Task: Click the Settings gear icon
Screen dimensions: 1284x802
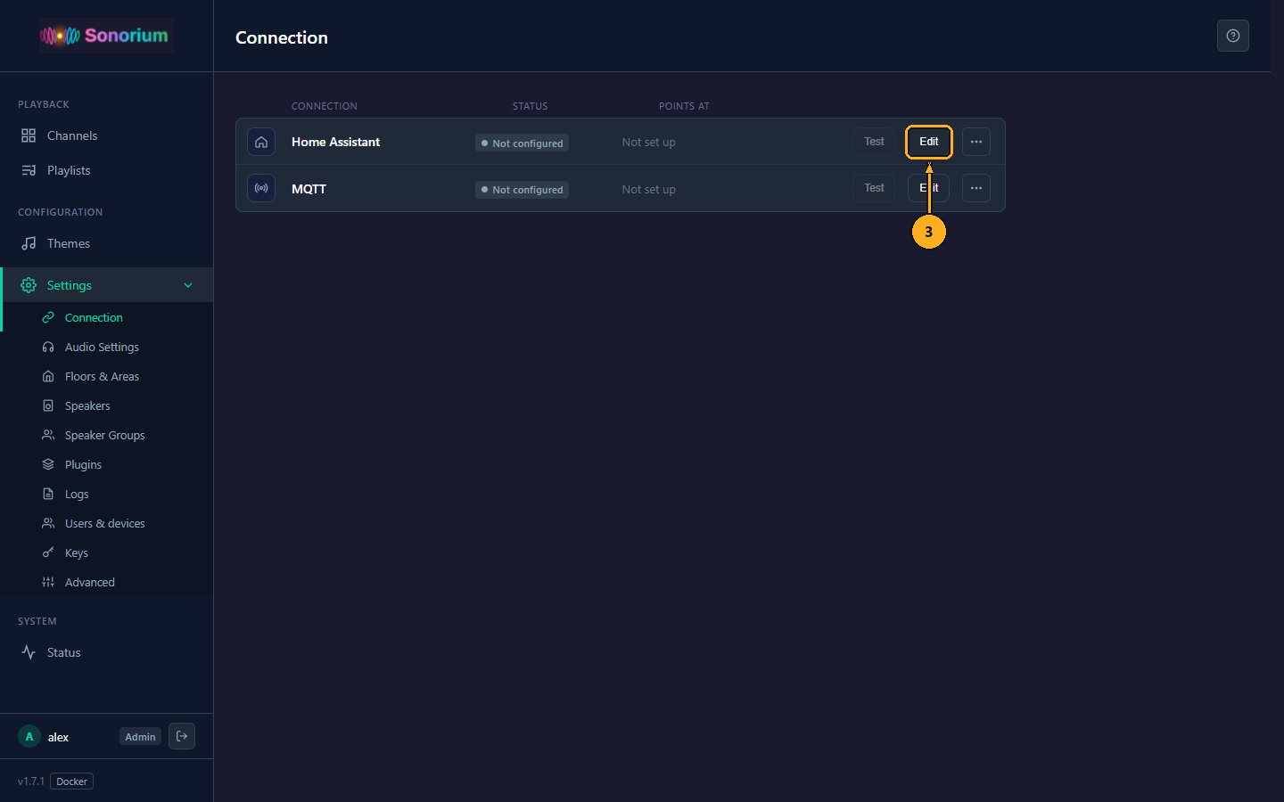Action: point(29,285)
